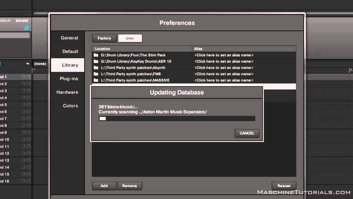Switch to the SOUND tab
Image resolution: width=353 pixels, height=199 pixels.
pos(22,21)
